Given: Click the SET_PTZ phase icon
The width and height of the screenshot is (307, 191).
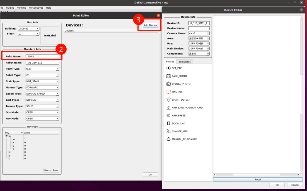Looking at the screenshot, I should [x=168, y=68].
